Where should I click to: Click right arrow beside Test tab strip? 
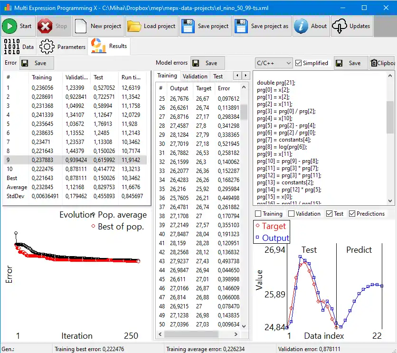pyautogui.click(x=246, y=76)
